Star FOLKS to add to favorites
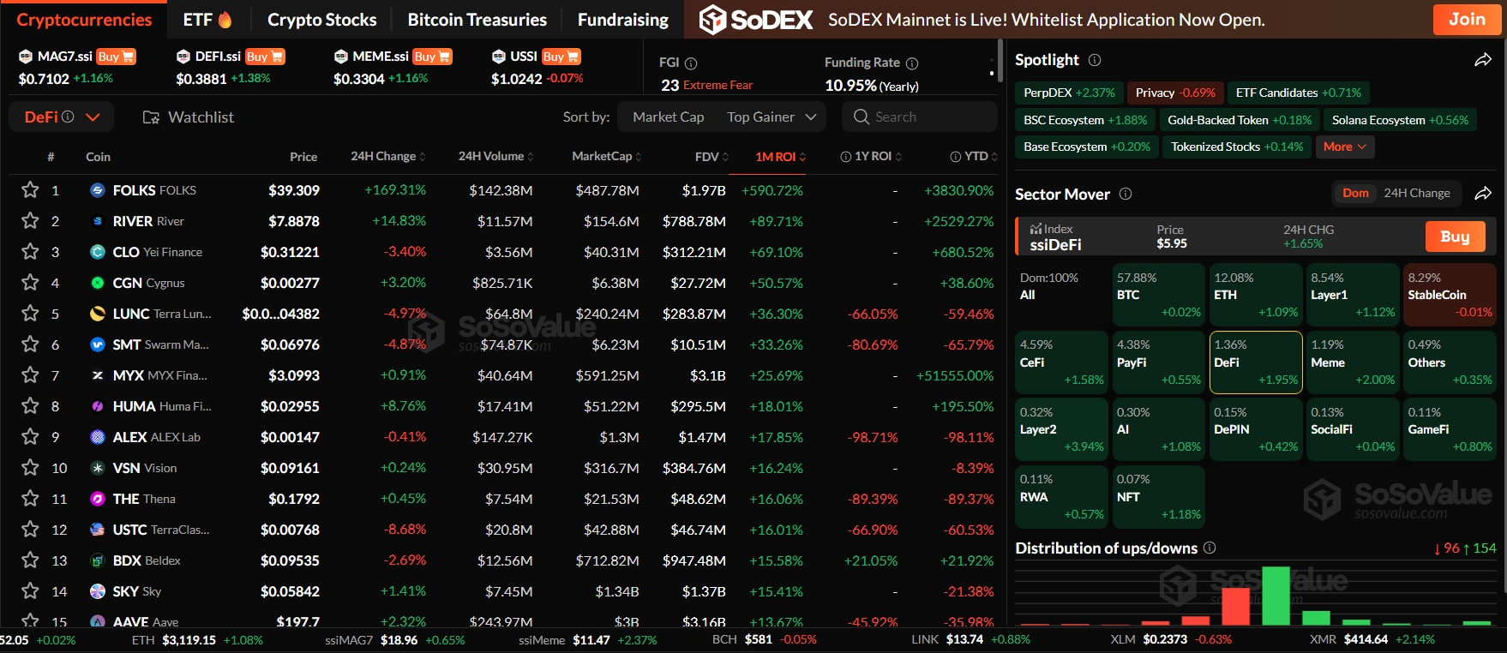The image size is (1507, 653). pos(30,190)
